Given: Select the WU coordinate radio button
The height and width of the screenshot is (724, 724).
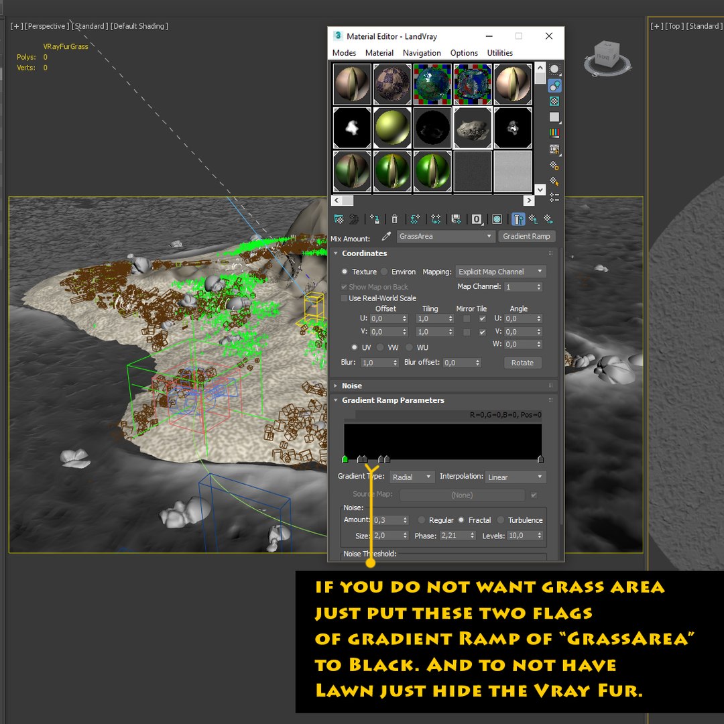Looking at the screenshot, I should coord(409,347).
